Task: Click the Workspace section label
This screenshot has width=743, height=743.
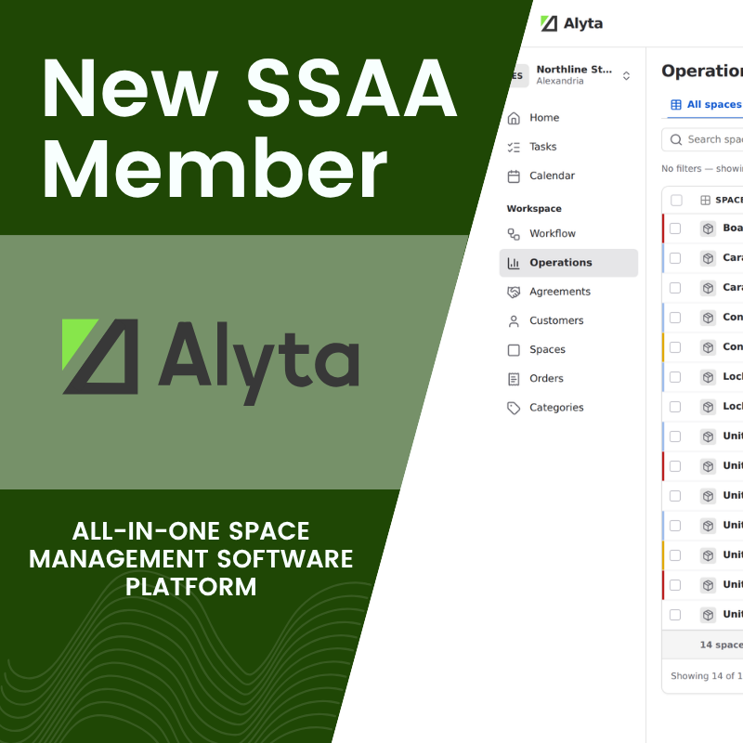Action: click(x=534, y=209)
